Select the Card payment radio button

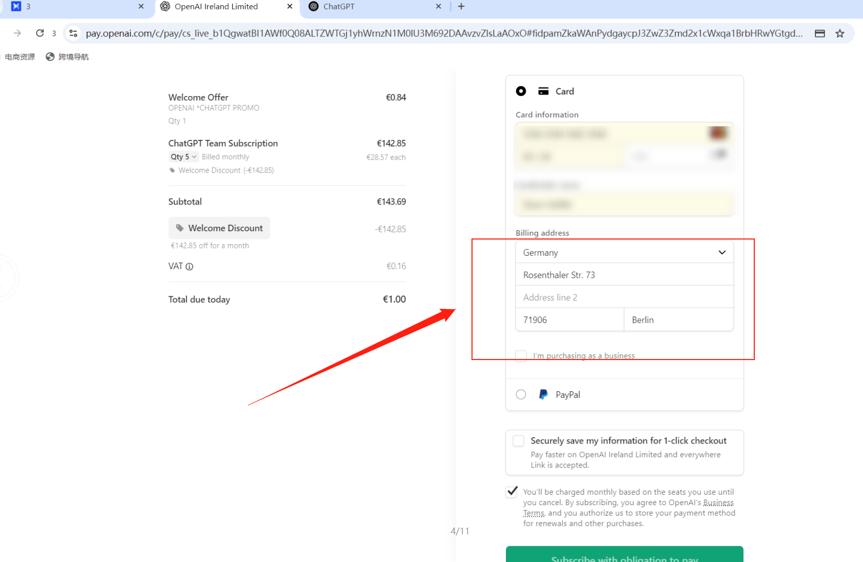click(521, 91)
